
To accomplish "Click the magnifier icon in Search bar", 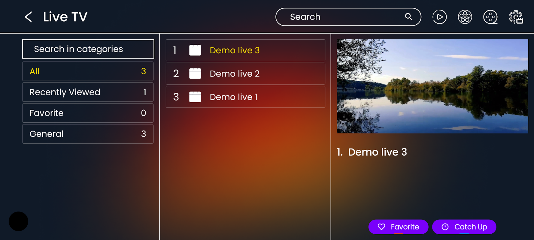I will (x=408, y=17).
